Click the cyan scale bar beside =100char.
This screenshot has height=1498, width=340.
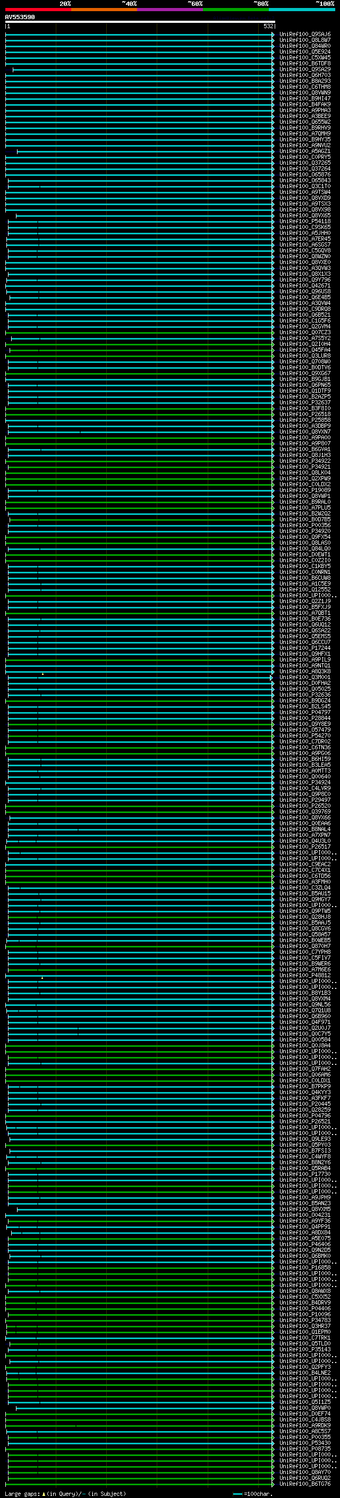237,1494
